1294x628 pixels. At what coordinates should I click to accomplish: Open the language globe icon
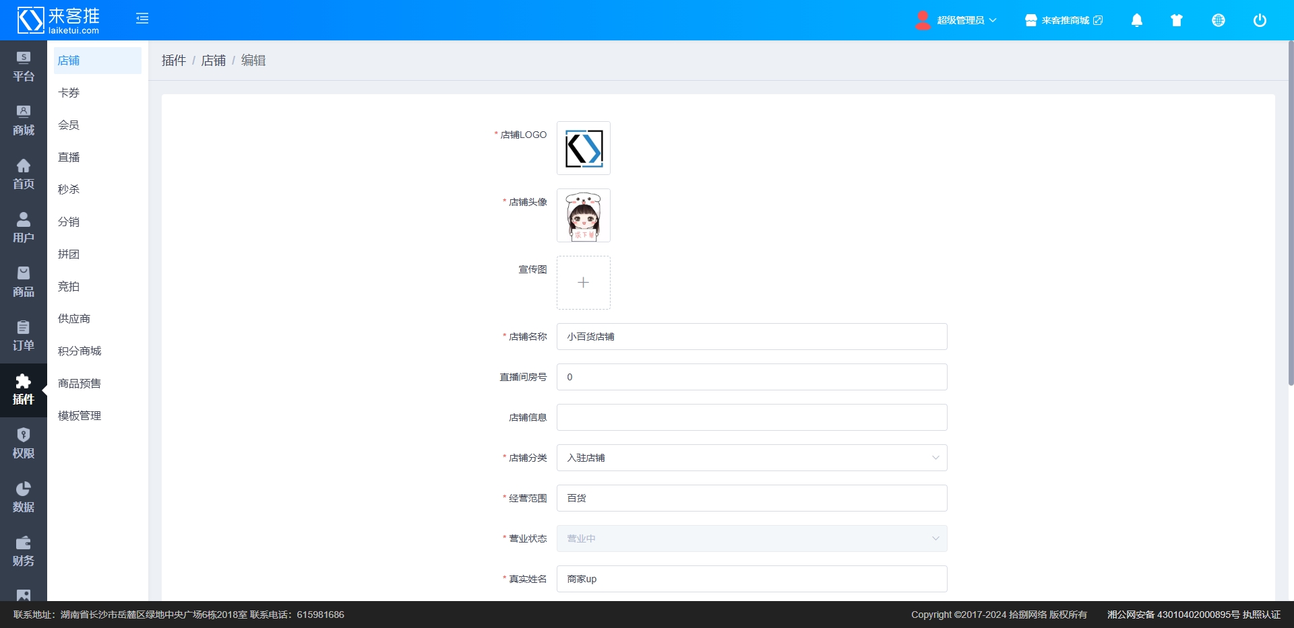1218,20
